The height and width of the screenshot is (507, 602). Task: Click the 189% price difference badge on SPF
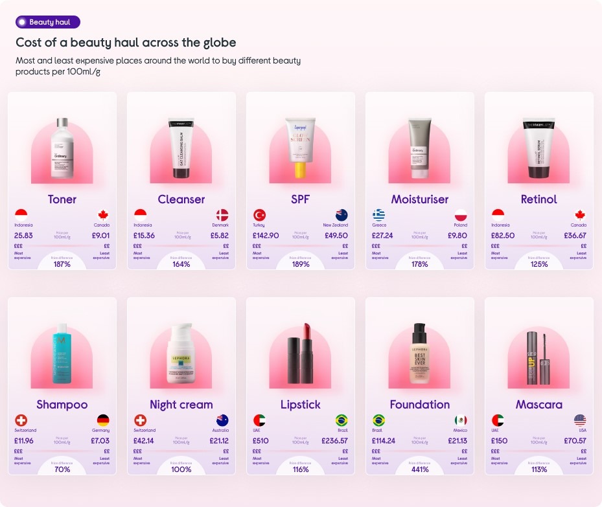(x=301, y=264)
